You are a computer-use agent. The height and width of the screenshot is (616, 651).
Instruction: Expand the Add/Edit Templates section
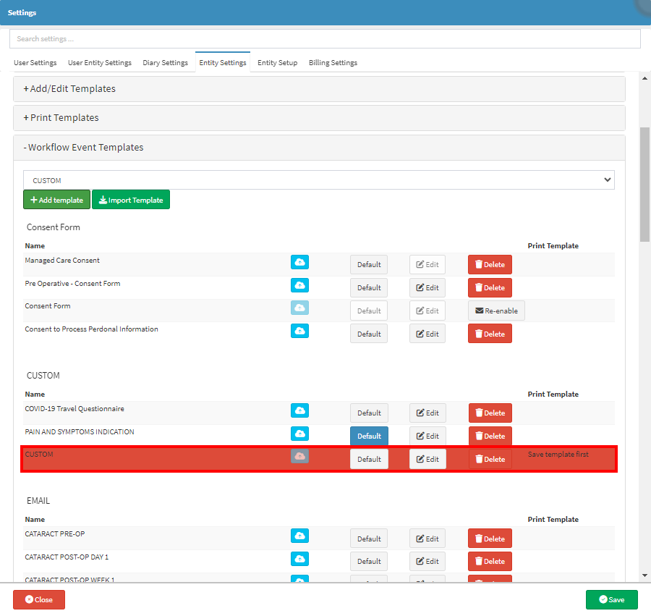click(x=69, y=88)
